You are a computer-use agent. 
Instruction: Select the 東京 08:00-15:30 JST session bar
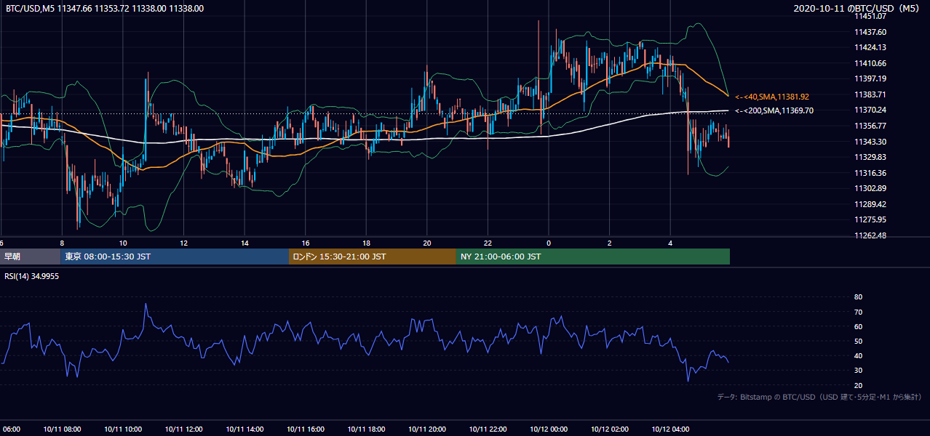[x=175, y=257]
